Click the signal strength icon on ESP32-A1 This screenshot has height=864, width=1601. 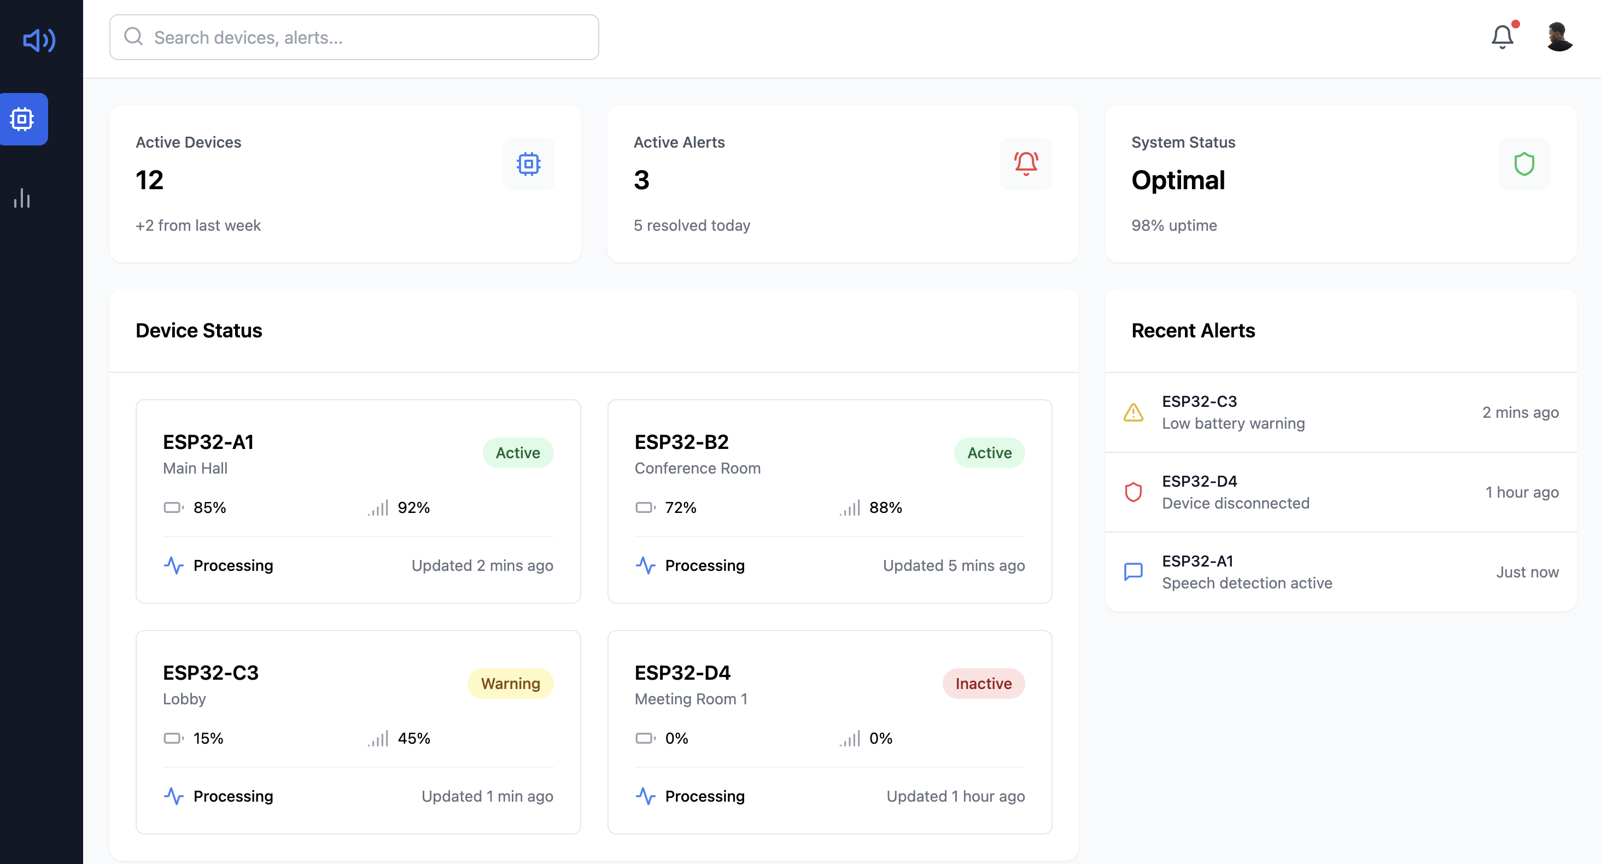pos(378,508)
